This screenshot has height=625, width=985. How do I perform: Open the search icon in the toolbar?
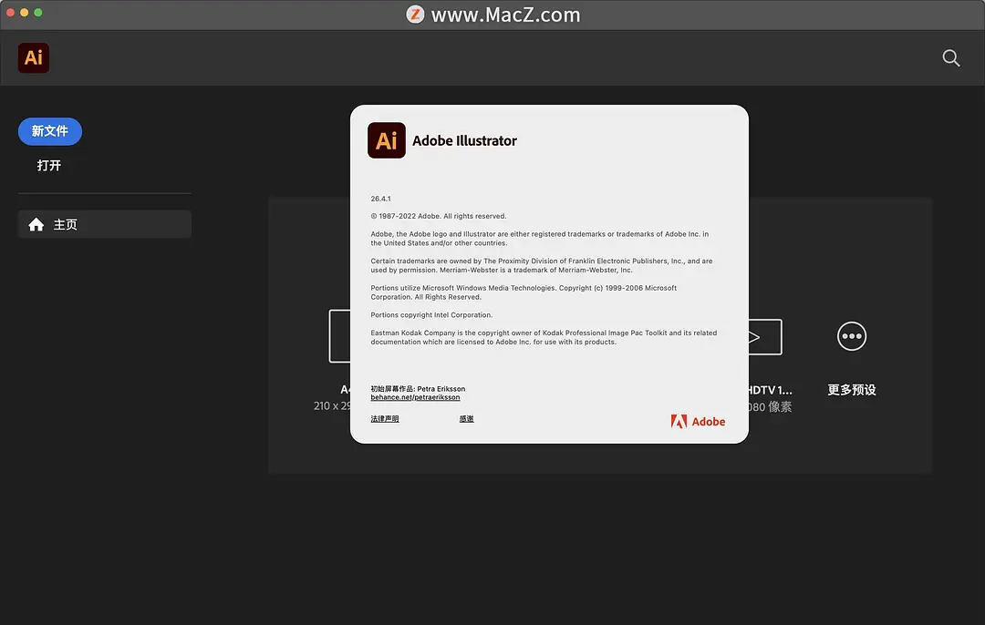950,57
